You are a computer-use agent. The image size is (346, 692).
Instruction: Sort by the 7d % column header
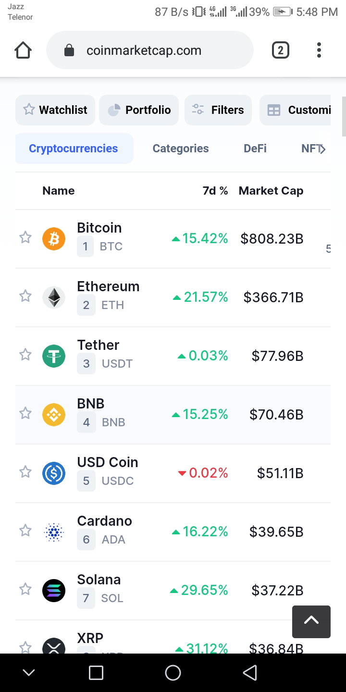pos(215,191)
